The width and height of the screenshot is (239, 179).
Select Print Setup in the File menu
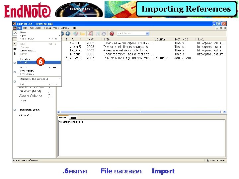tap(39, 74)
